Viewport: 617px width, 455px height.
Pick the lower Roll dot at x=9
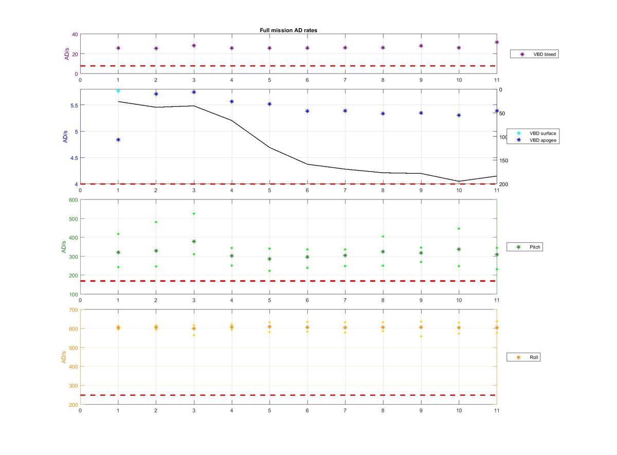pos(421,337)
